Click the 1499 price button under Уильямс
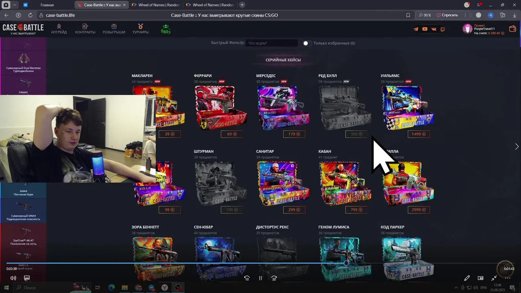521x293 pixels. [418, 134]
